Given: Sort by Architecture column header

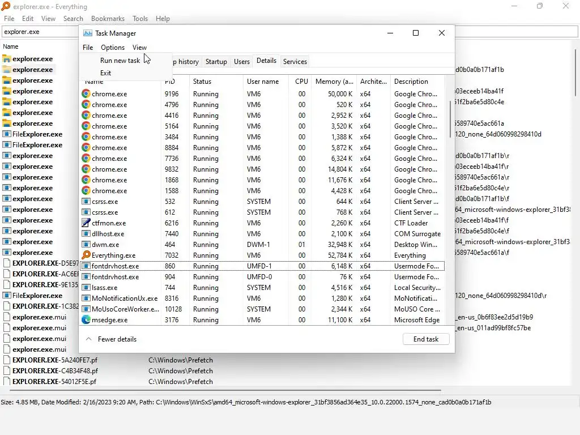Looking at the screenshot, I should (374, 82).
